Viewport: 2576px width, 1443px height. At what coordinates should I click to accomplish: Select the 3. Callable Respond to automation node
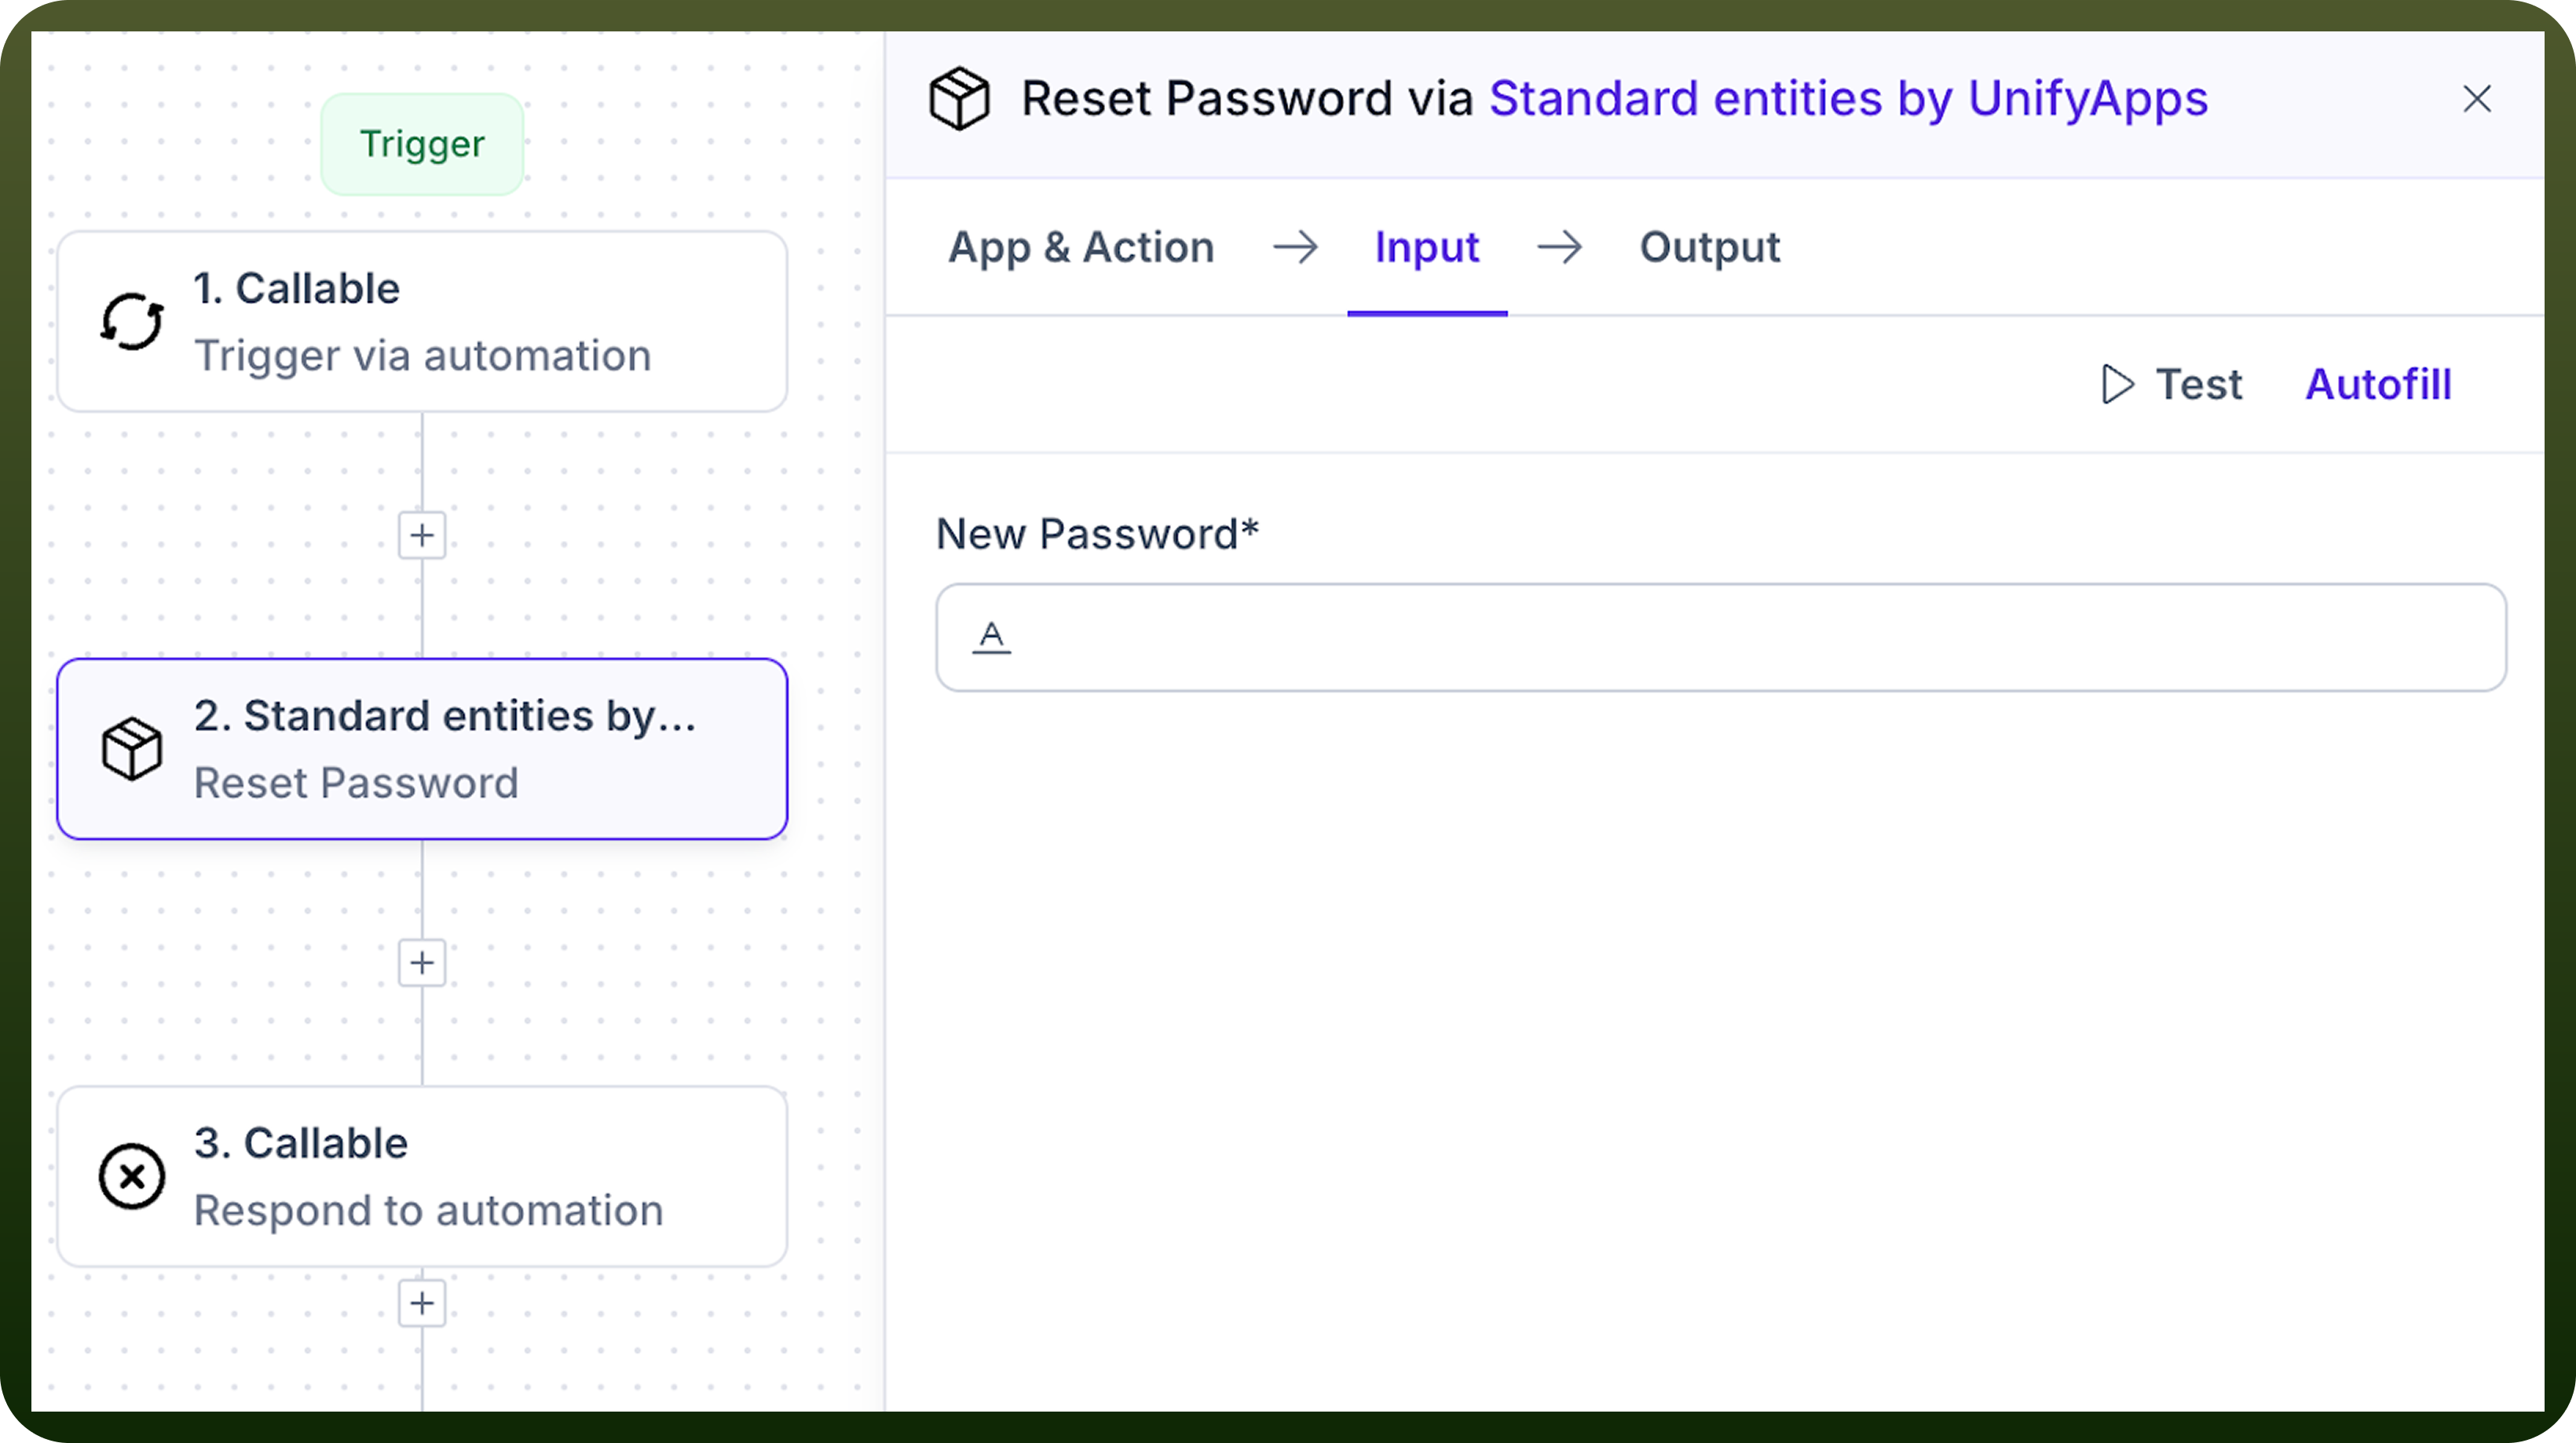pyautogui.click(x=422, y=1176)
